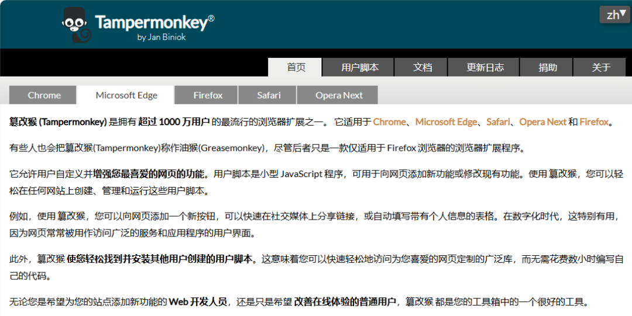Click the Tampermonkey title text in header

tap(154, 22)
